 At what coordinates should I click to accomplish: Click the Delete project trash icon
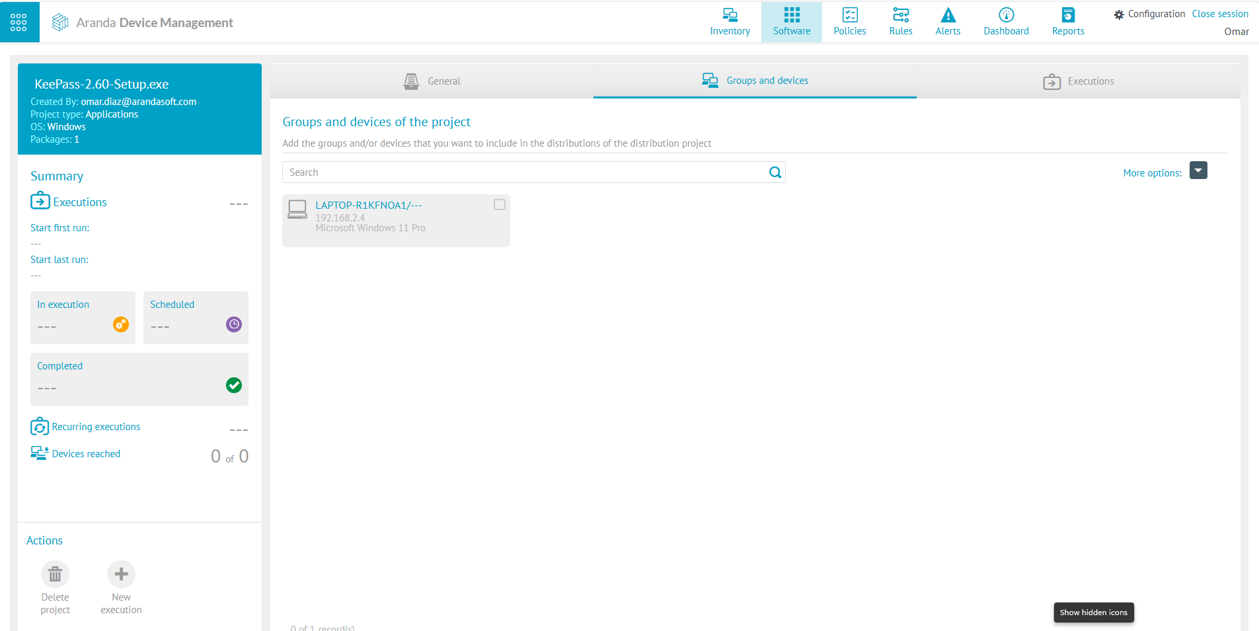coord(56,574)
